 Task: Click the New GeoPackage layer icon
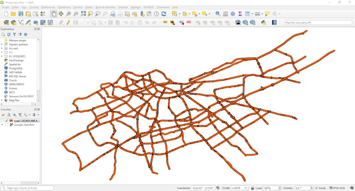click(14, 22)
